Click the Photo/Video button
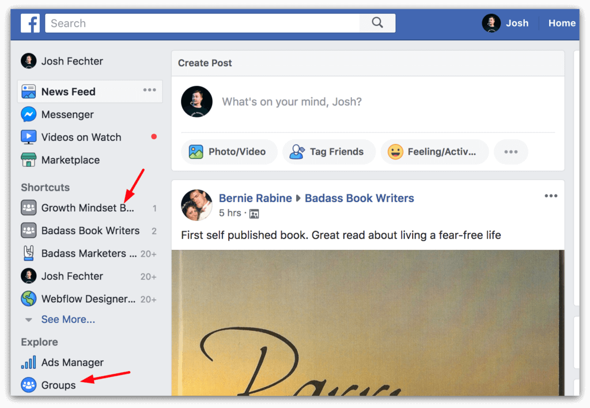This screenshot has width=590, height=408. [229, 152]
